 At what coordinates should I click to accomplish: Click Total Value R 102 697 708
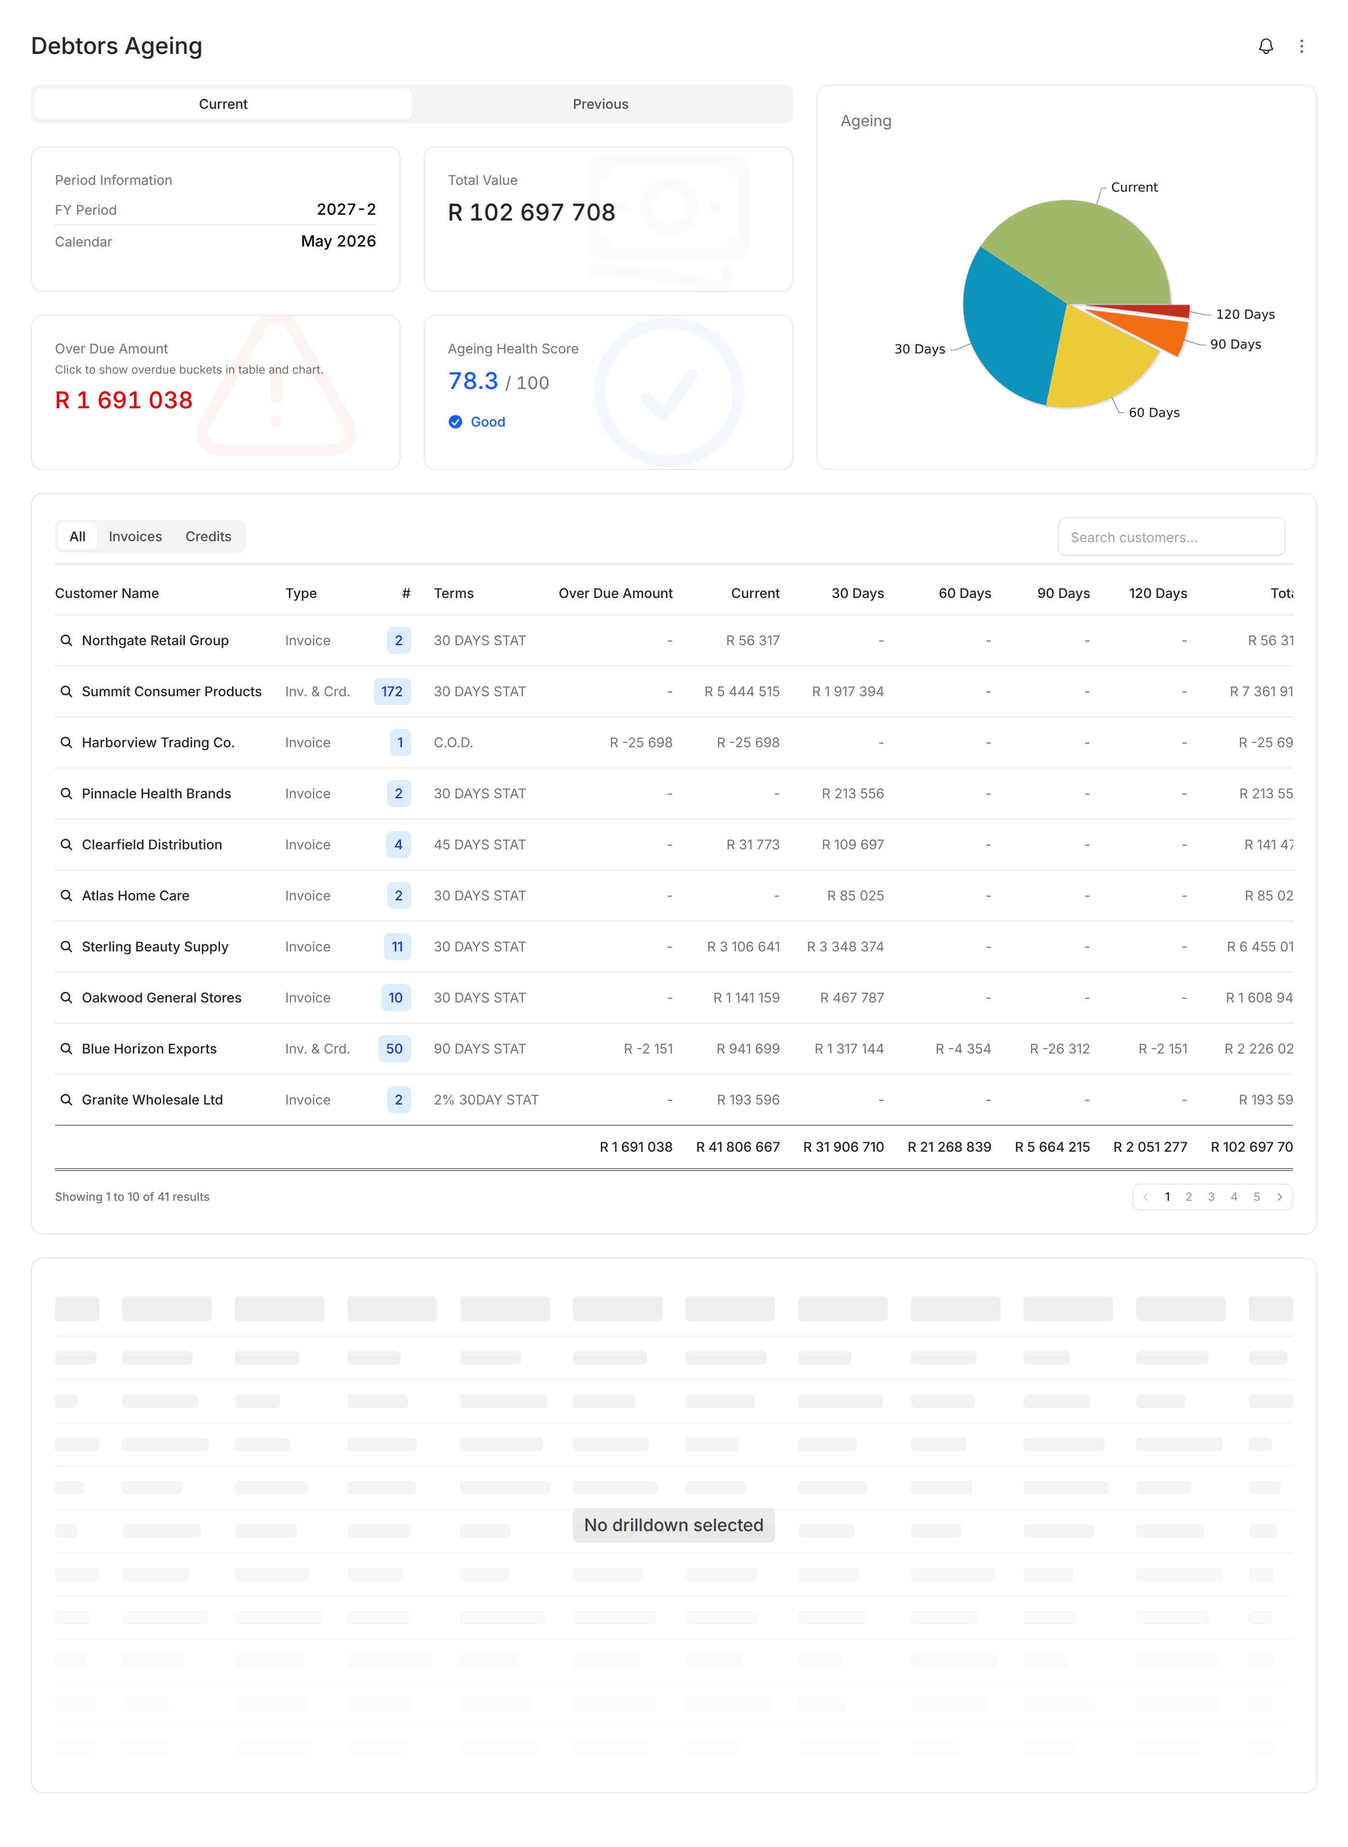[x=531, y=212]
